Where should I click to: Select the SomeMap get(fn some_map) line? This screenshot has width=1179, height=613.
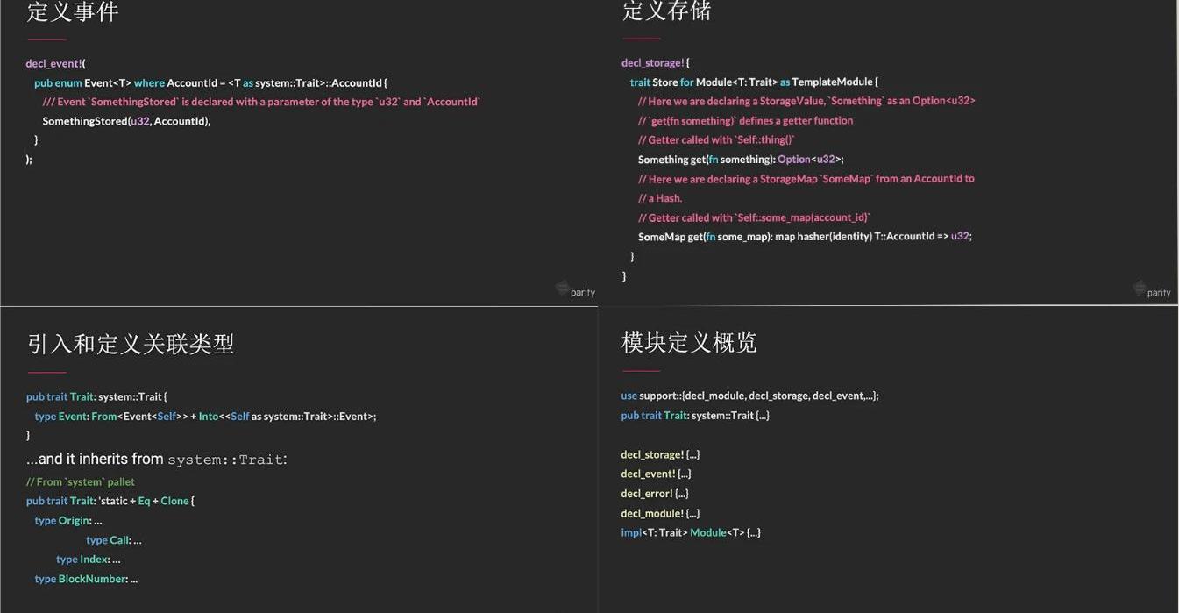click(804, 237)
